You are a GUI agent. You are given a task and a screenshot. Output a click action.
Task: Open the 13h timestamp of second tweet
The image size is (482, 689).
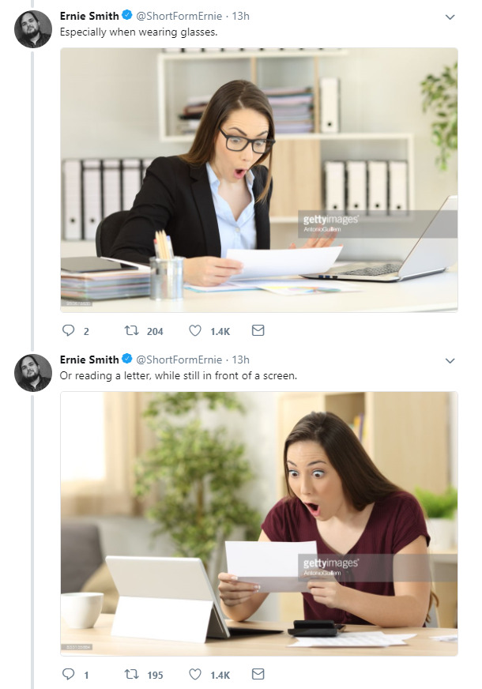pos(240,360)
